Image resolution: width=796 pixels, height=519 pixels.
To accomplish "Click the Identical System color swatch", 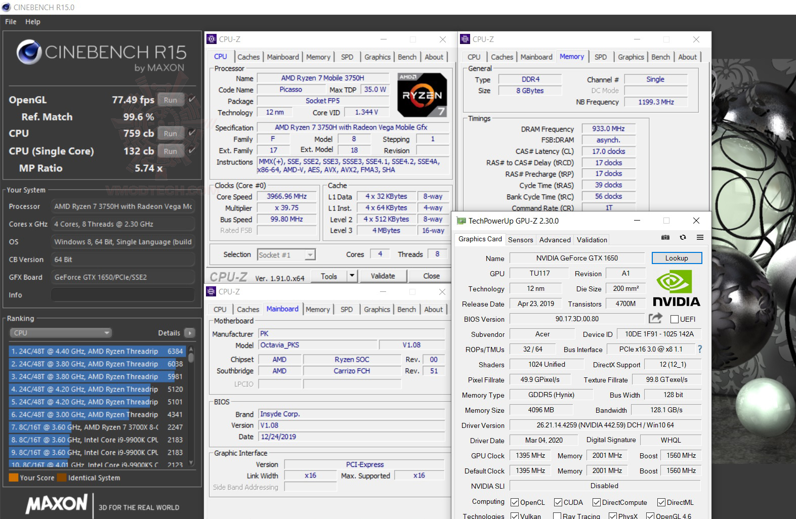I will pyautogui.click(x=62, y=478).
